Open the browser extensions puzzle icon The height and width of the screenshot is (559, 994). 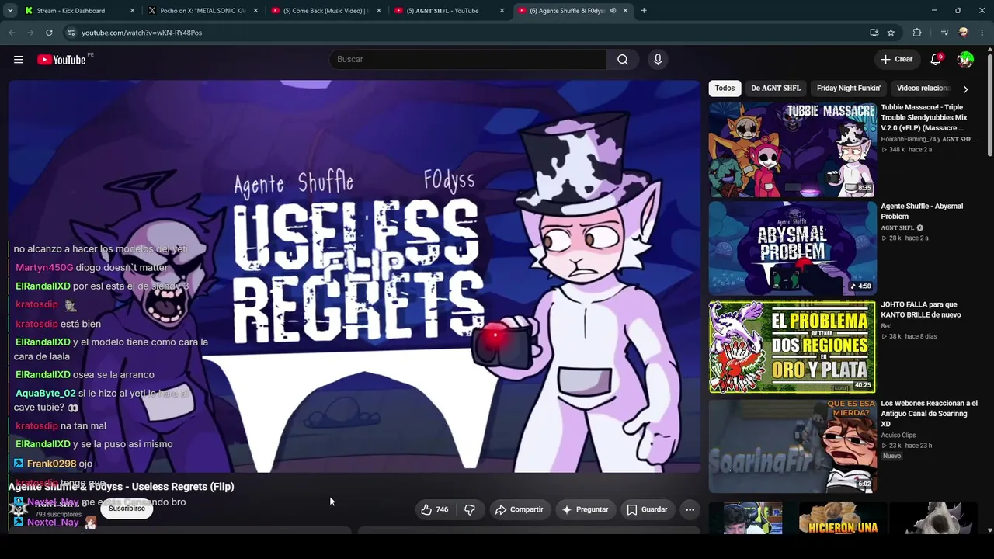pos(917,33)
